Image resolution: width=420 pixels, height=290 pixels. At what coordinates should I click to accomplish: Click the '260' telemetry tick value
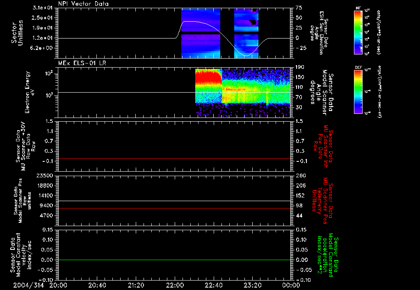pos(301,176)
